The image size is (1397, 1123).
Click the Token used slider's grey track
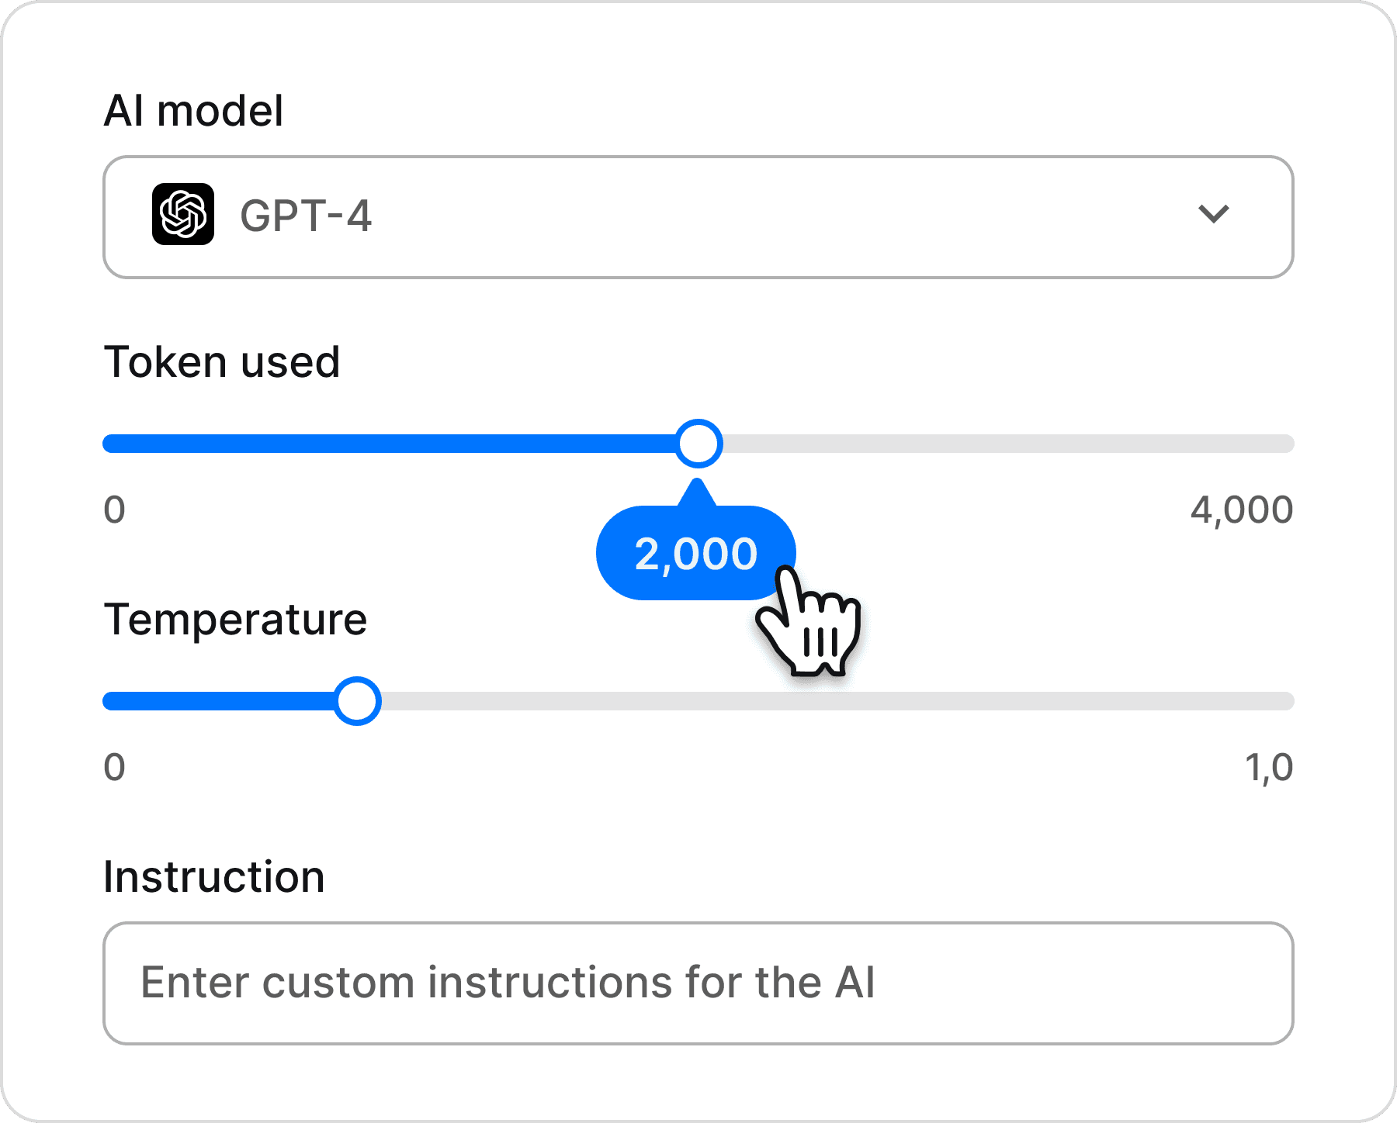[1007, 444]
